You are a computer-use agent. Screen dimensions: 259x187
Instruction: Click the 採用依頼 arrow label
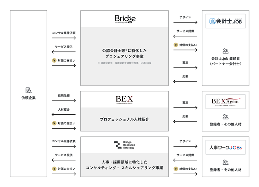click(x=64, y=95)
